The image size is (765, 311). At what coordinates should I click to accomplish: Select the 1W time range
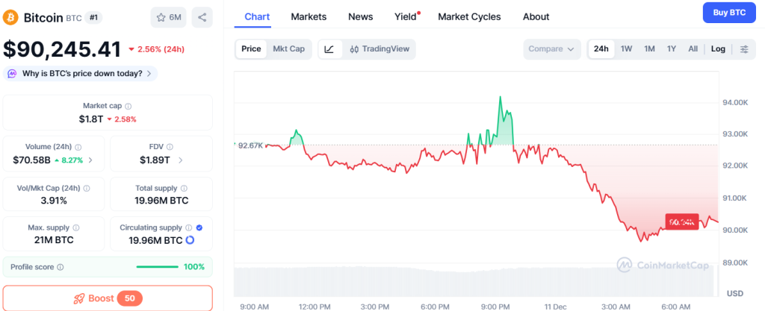click(x=626, y=49)
